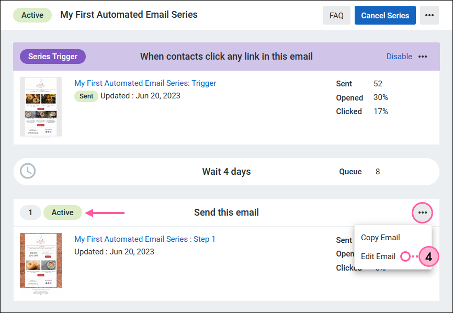This screenshot has width=453, height=313.
Task: Open the Series Trigger three-dot menu
Action: pyautogui.click(x=423, y=57)
